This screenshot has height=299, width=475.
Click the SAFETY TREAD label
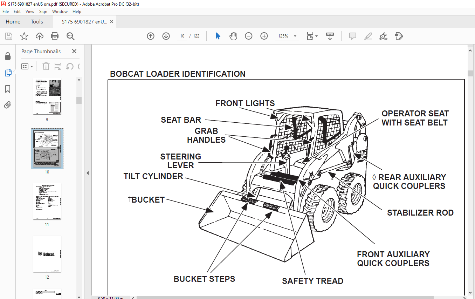tap(313, 281)
